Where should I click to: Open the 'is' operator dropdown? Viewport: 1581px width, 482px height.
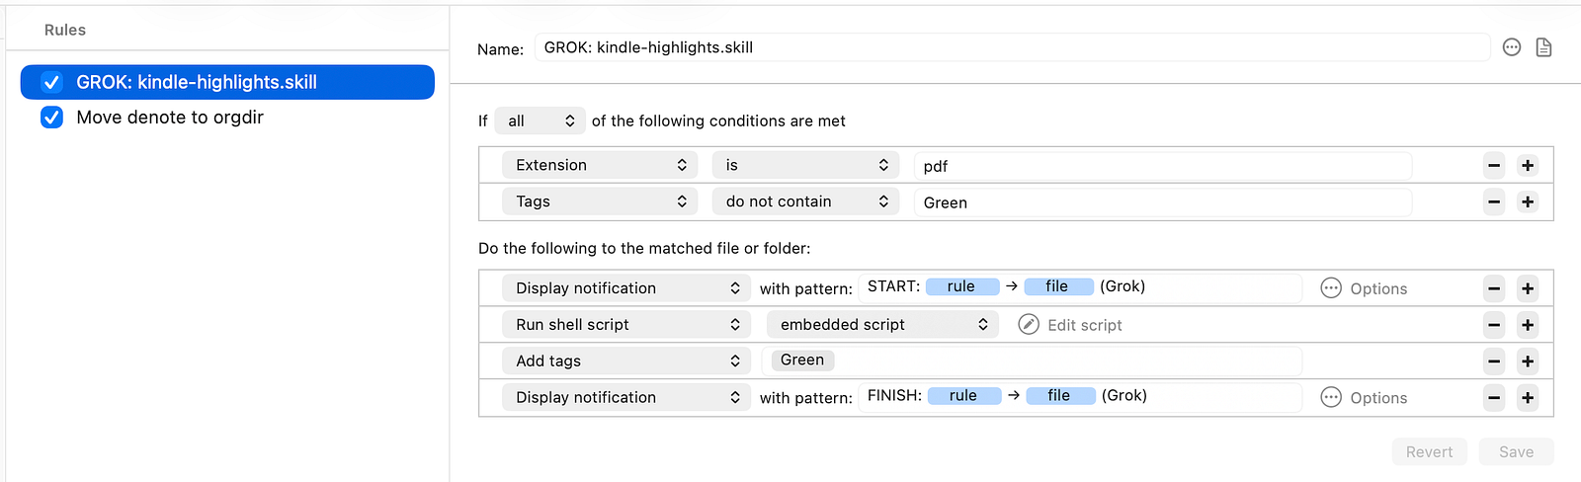coord(805,165)
